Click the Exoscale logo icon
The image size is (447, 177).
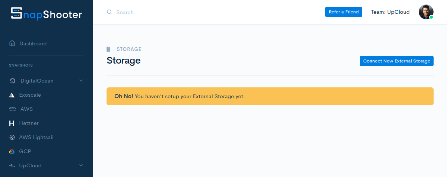12,95
